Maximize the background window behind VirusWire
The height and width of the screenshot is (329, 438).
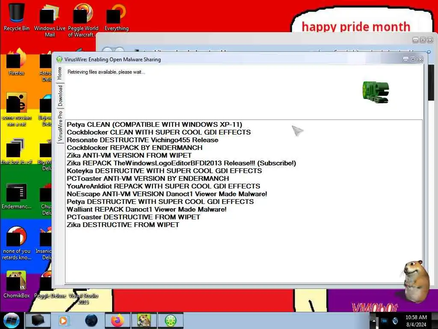(423, 40)
